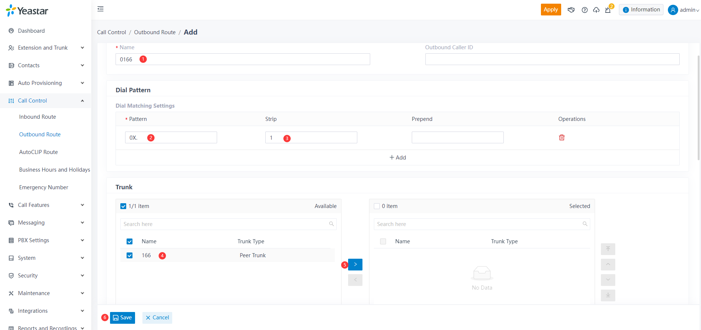Expand the PBX Settings menu
Viewport: 701px width, 330px height.
pos(46,240)
